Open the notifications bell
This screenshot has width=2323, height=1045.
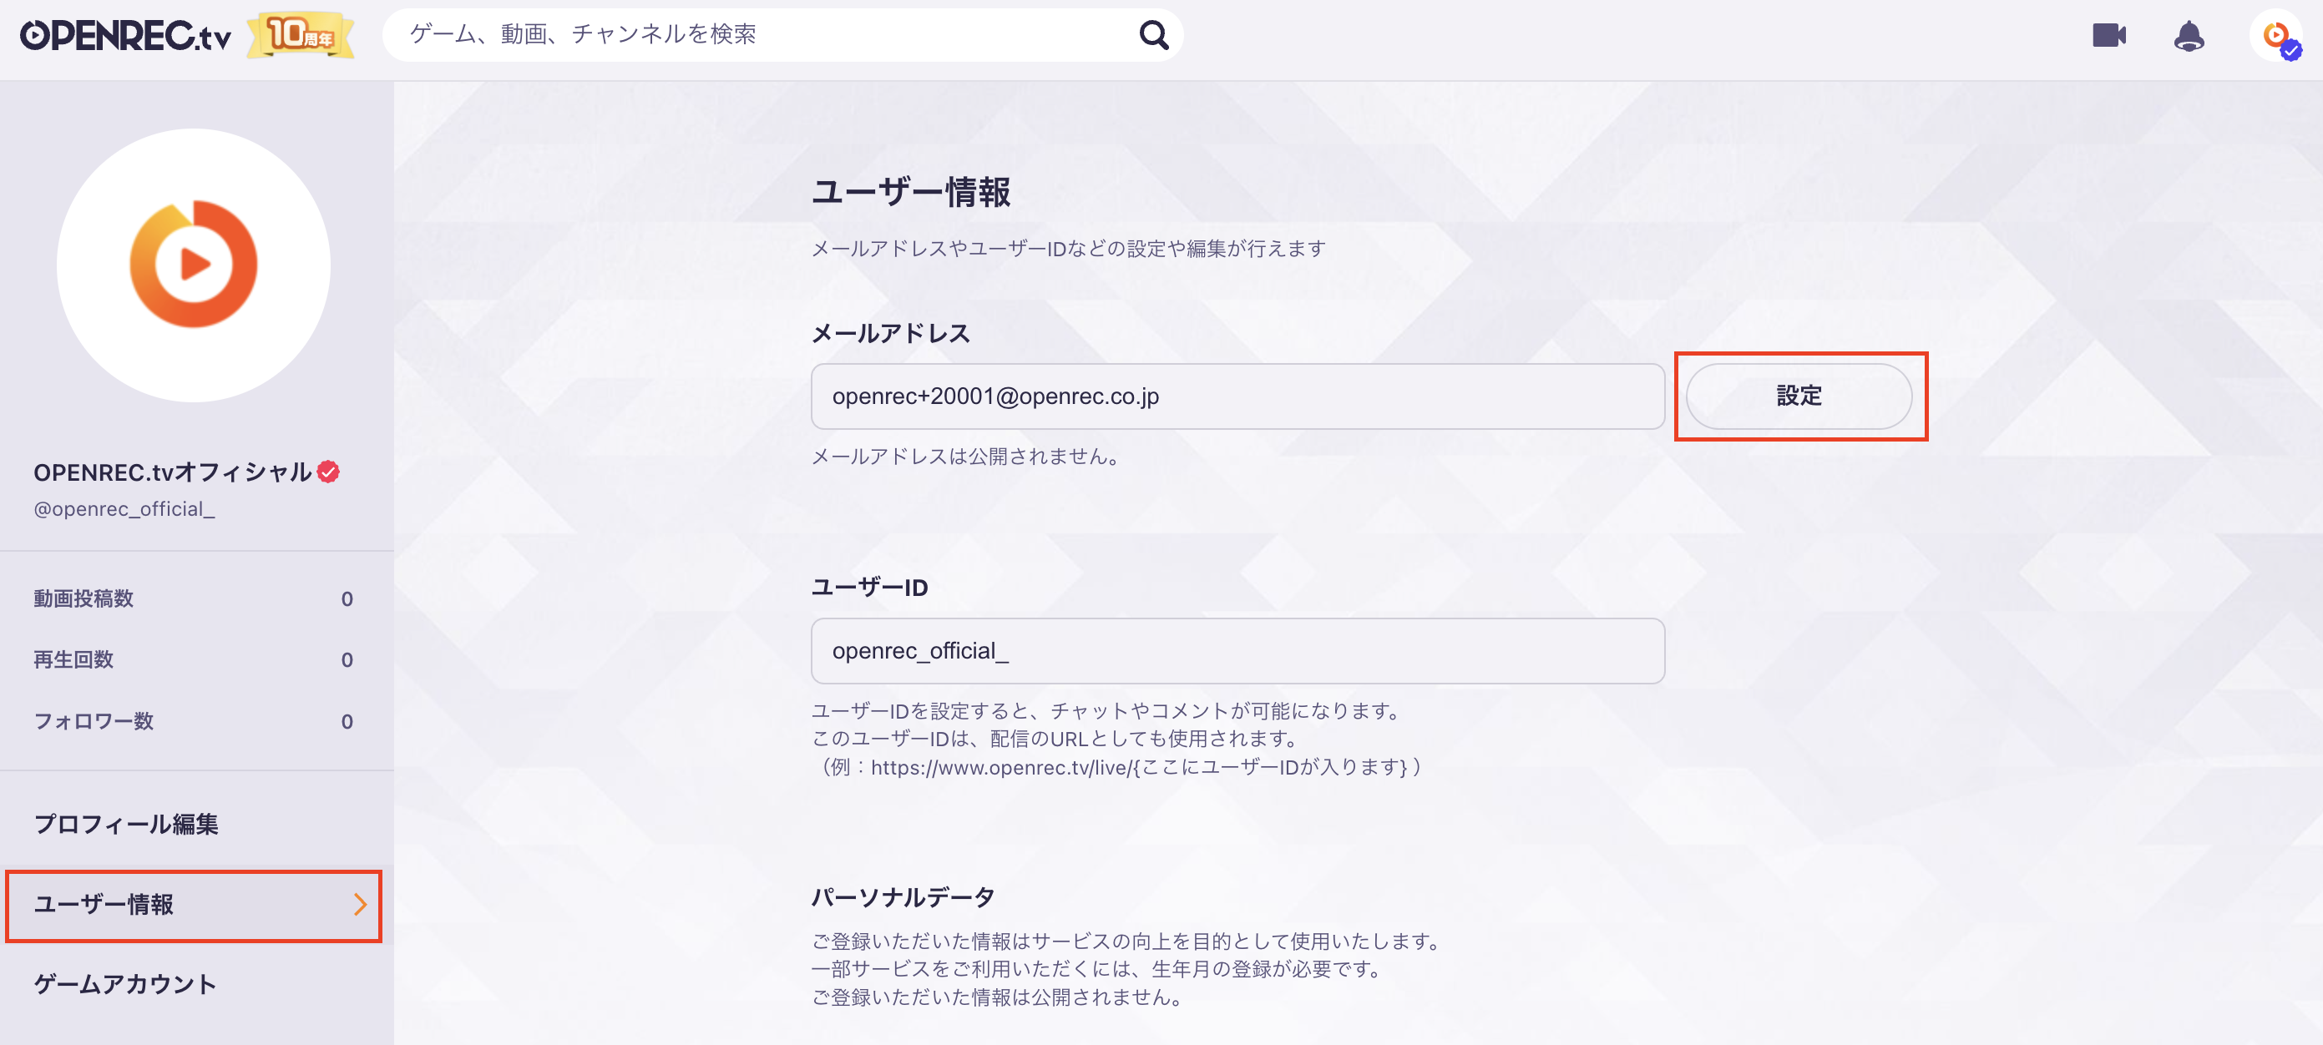(2189, 36)
